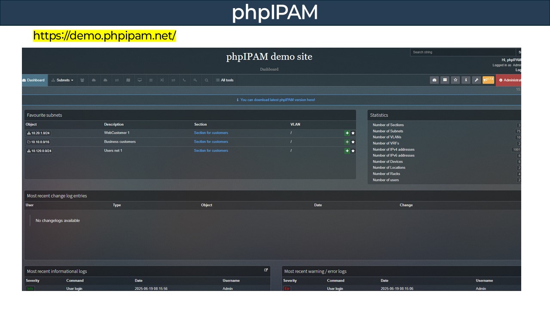Open VRF cloud icon beside NAT arrows
The height and width of the screenshot is (309, 550).
coord(105,80)
